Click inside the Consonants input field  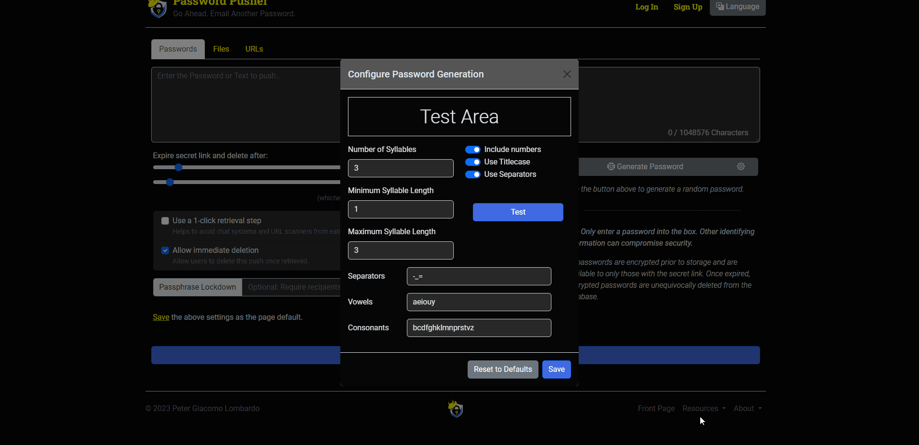(478, 328)
